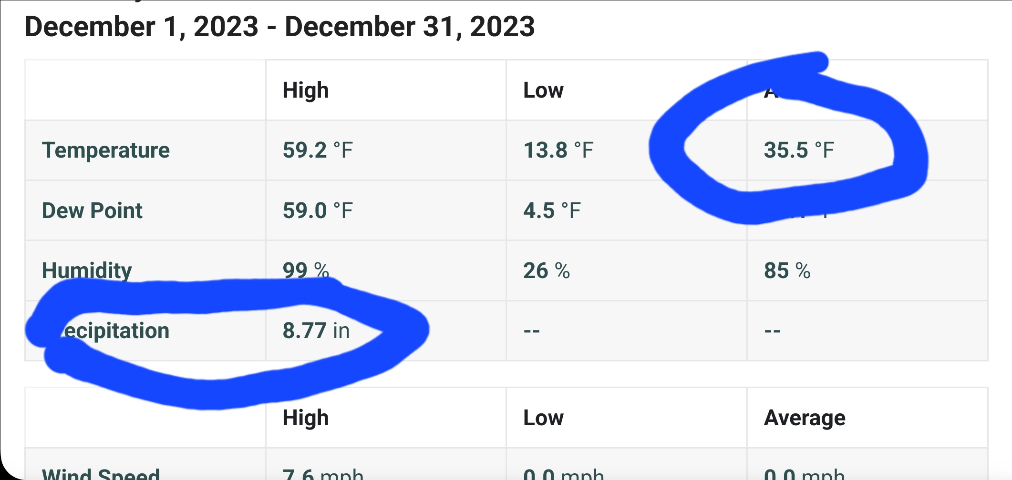Image resolution: width=1012 pixels, height=480 pixels.
Task: Select the Low column header in first table
Action: (543, 90)
